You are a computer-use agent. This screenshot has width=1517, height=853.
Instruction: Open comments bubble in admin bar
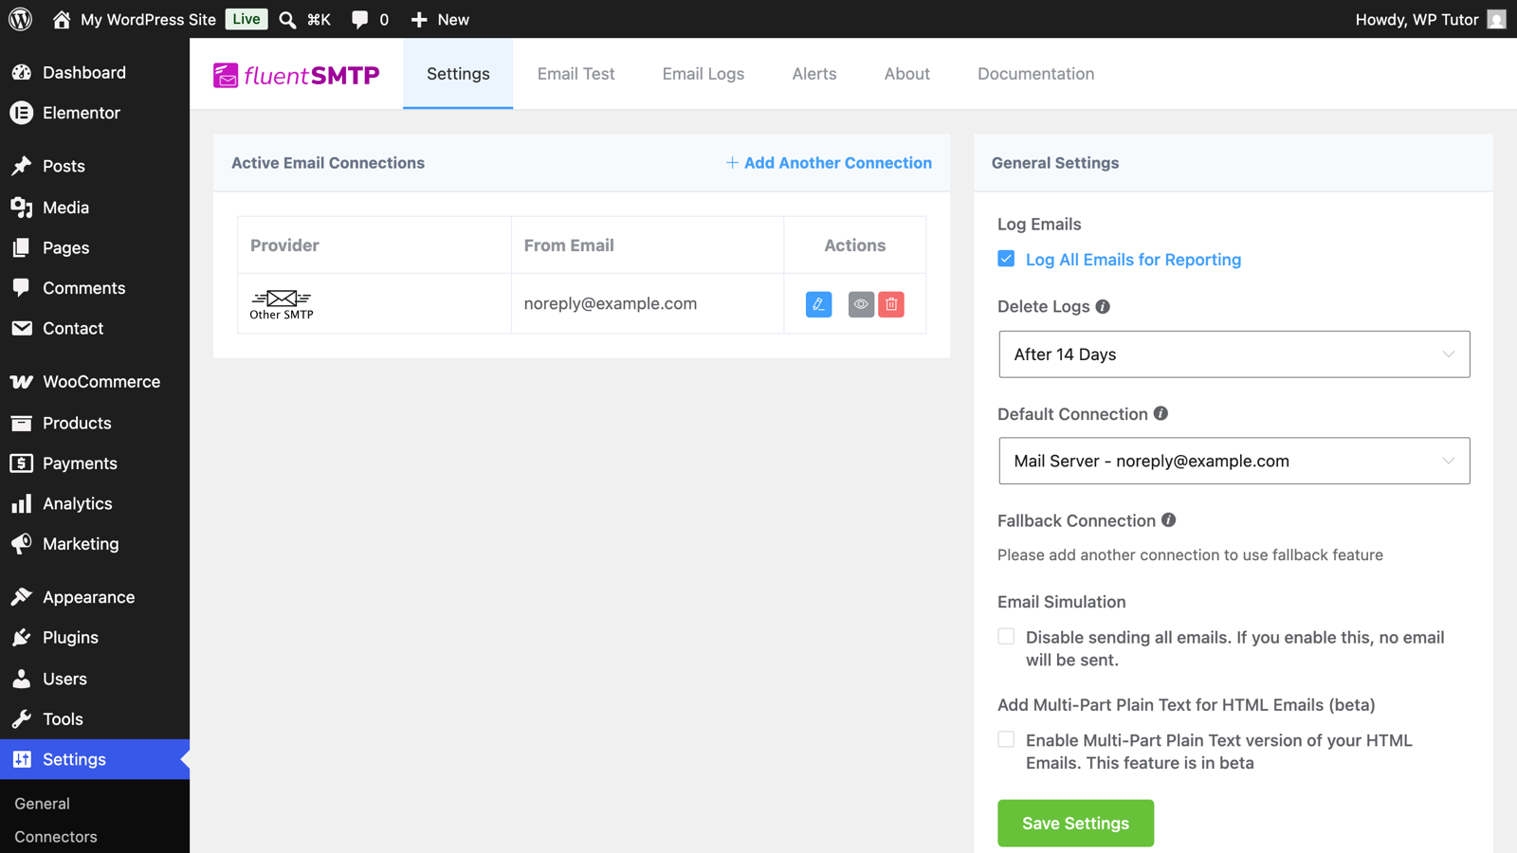coord(359,19)
